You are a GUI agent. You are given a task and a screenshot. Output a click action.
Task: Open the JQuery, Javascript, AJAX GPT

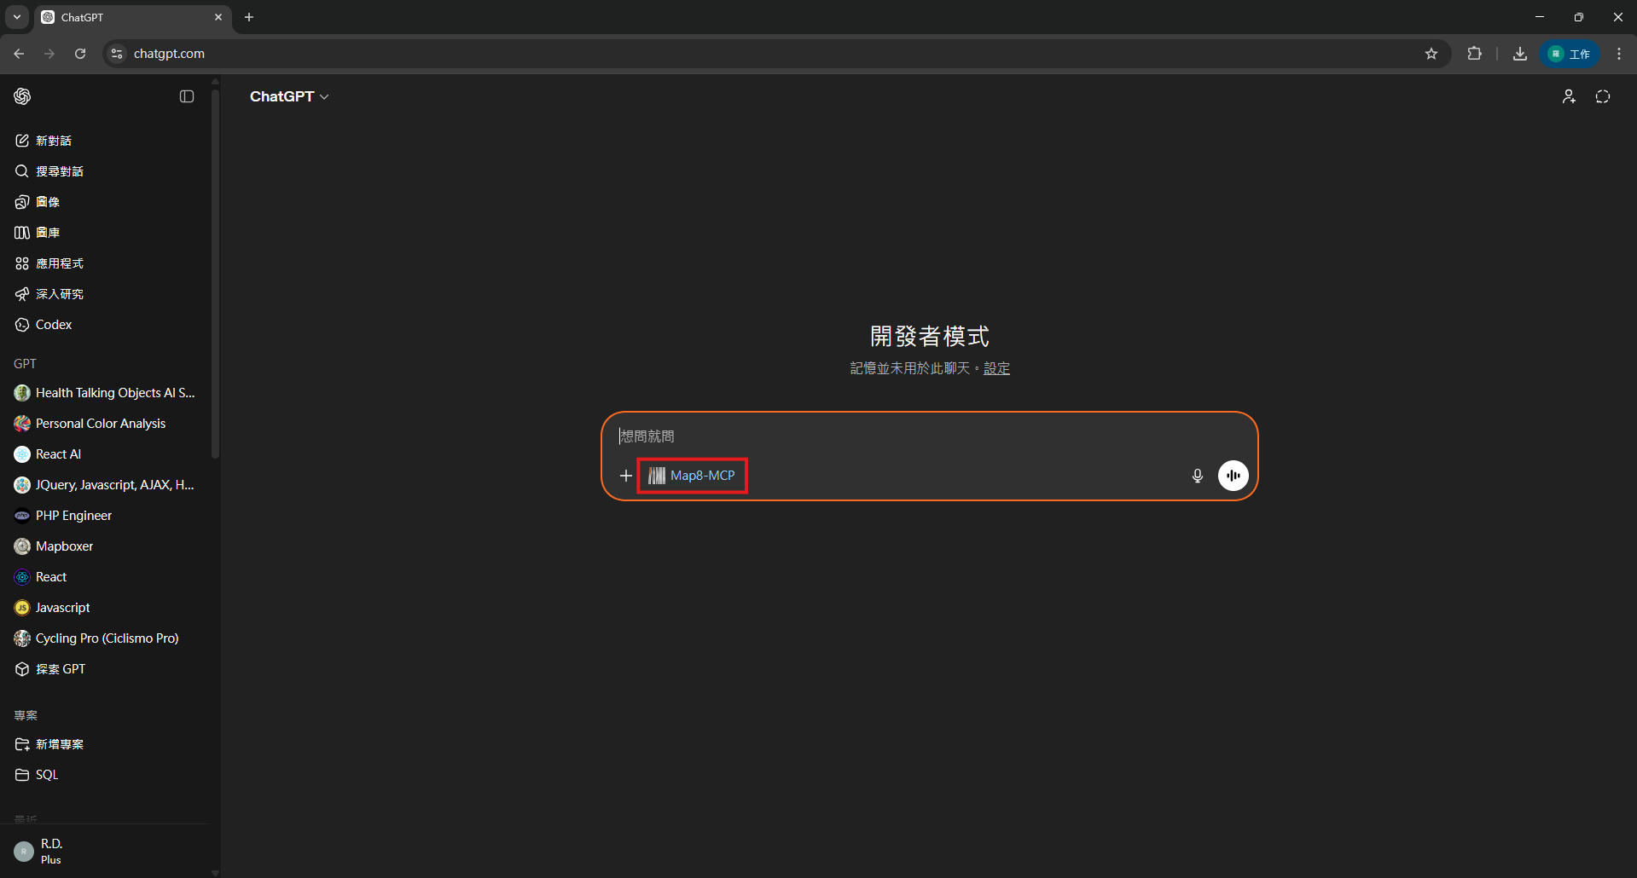point(105,485)
